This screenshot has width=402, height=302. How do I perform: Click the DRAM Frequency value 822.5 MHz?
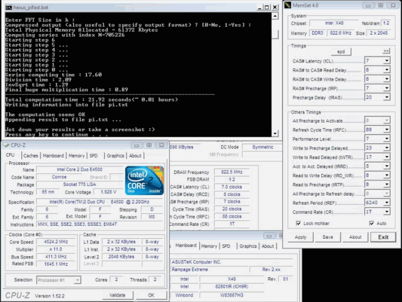click(232, 172)
